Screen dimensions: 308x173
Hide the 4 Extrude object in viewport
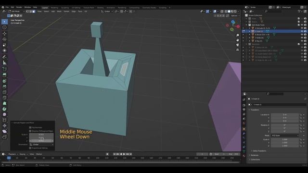click(302, 28)
